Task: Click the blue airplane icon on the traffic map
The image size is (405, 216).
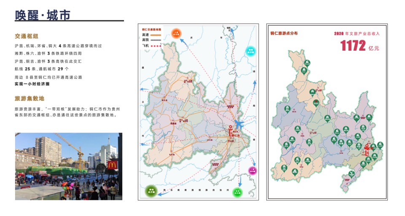Action: point(239,125)
